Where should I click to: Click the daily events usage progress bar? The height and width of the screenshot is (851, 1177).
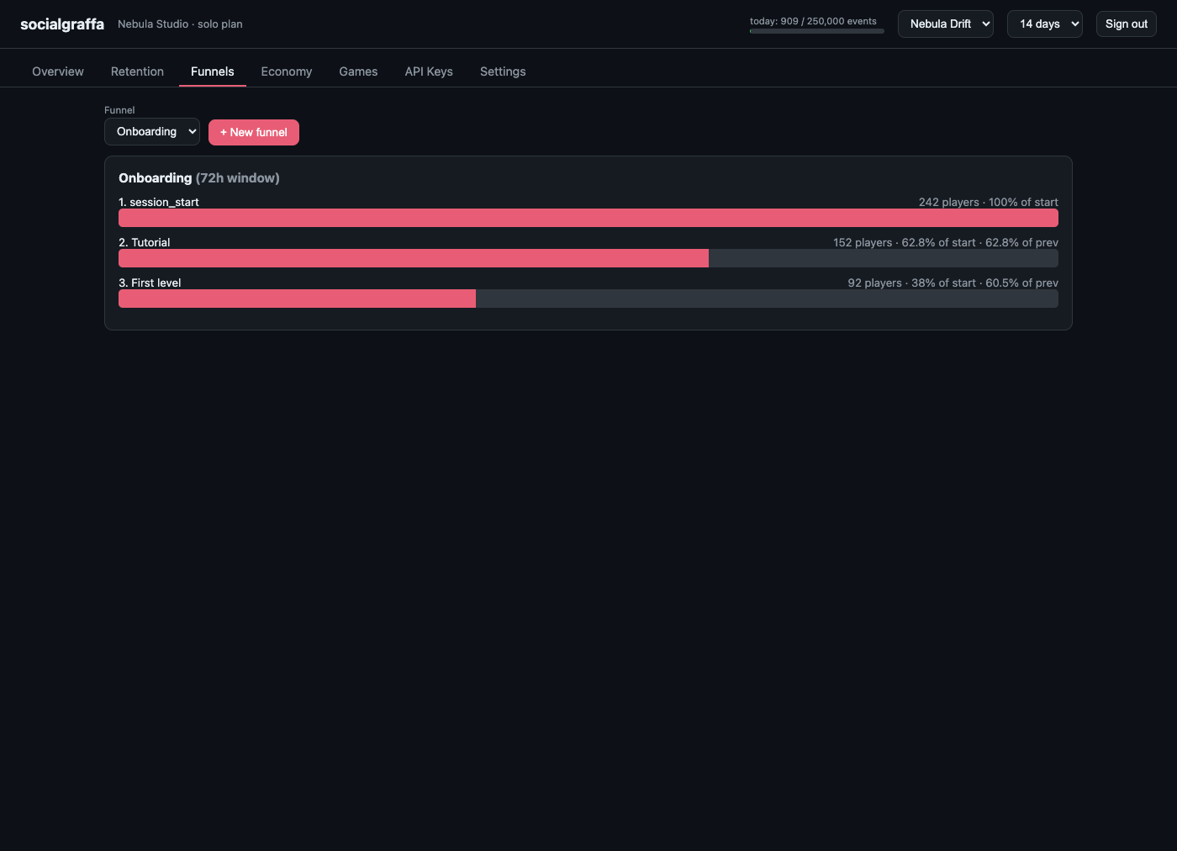click(817, 31)
